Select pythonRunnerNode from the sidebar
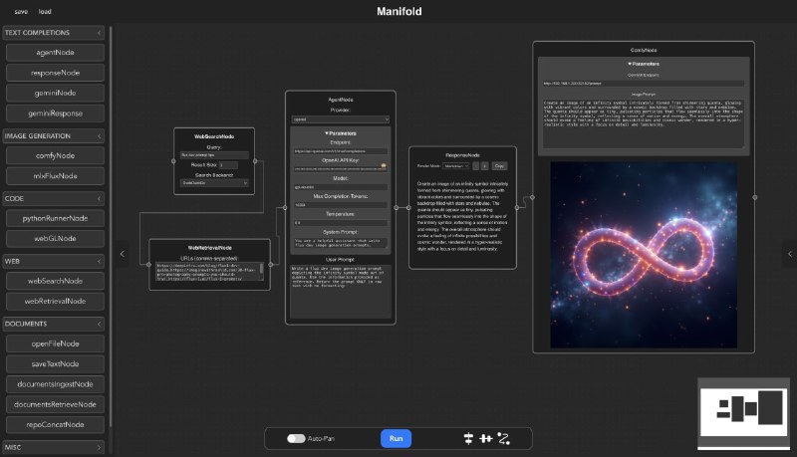The height and width of the screenshot is (457, 797). point(57,218)
